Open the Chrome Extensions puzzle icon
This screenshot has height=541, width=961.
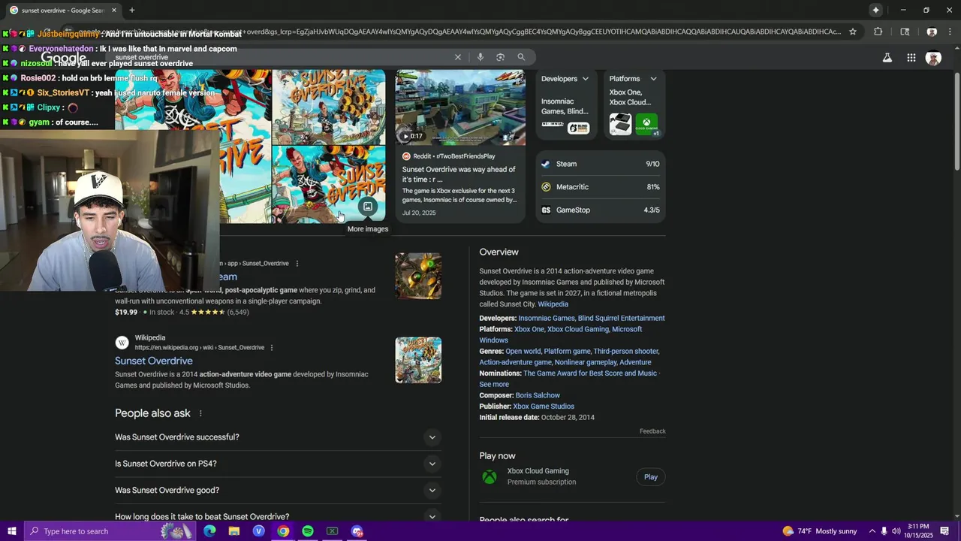pos(878,32)
